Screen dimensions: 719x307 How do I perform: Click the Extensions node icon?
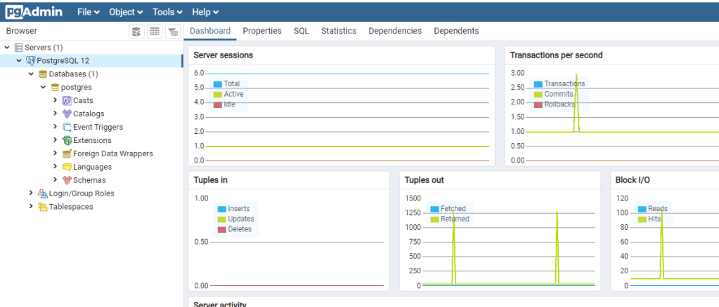tap(67, 140)
